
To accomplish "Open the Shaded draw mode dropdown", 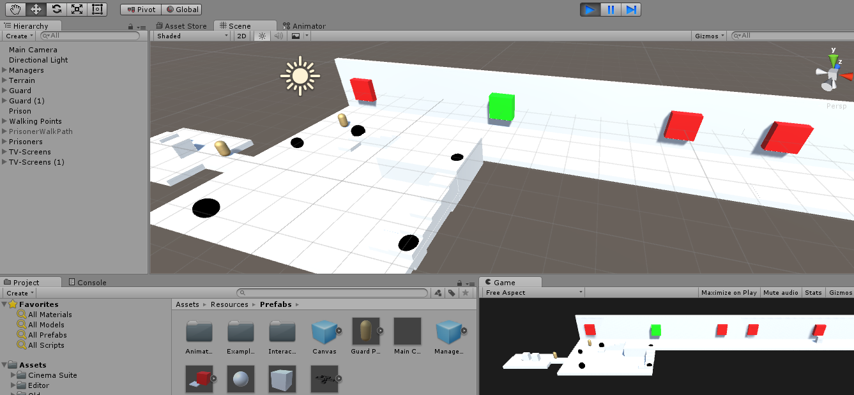I will (x=192, y=36).
